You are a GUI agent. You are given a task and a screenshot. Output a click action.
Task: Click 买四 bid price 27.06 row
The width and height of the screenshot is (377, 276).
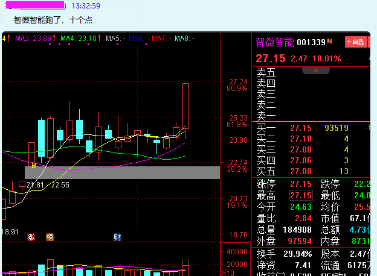coord(311,160)
